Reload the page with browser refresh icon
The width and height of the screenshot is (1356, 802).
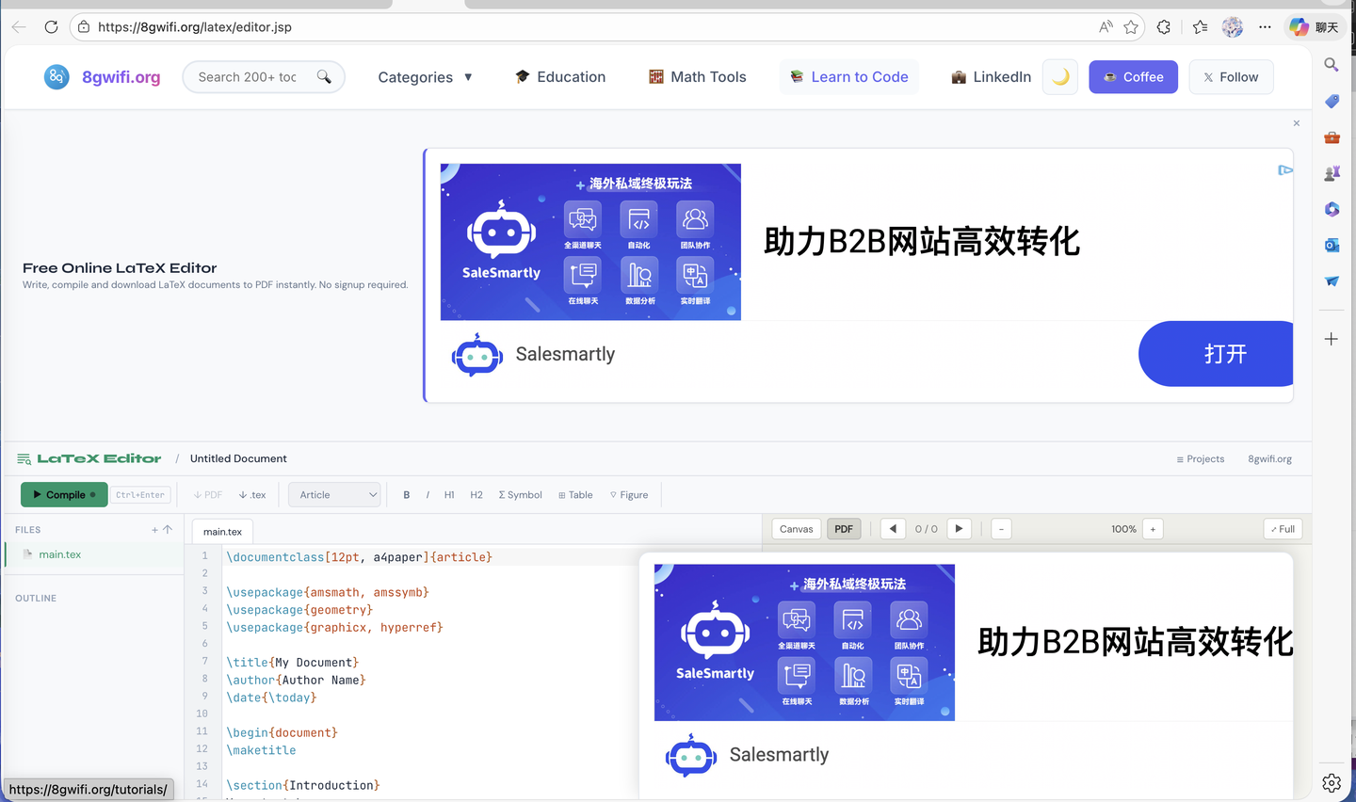(51, 27)
